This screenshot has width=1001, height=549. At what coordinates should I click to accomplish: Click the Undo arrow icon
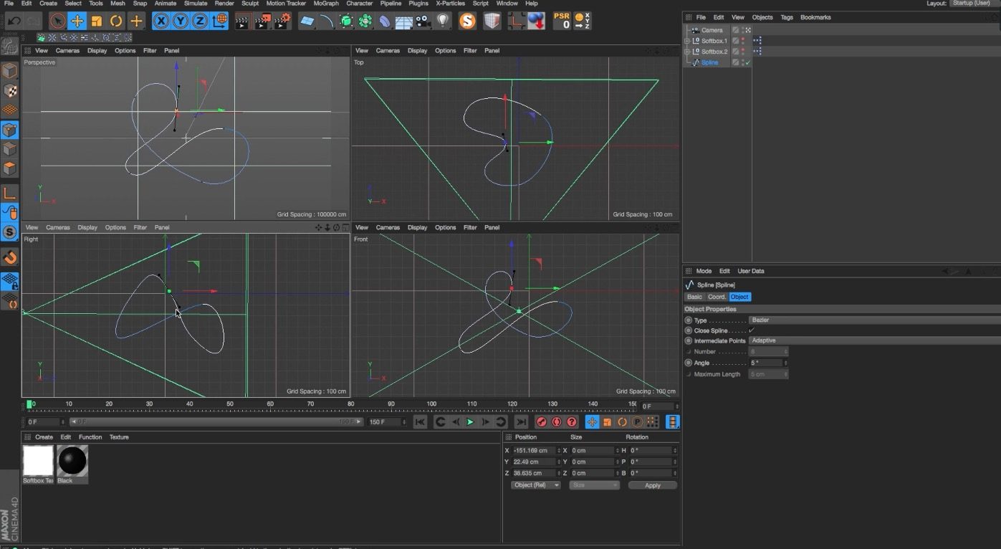pyautogui.click(x=14, y=21)
